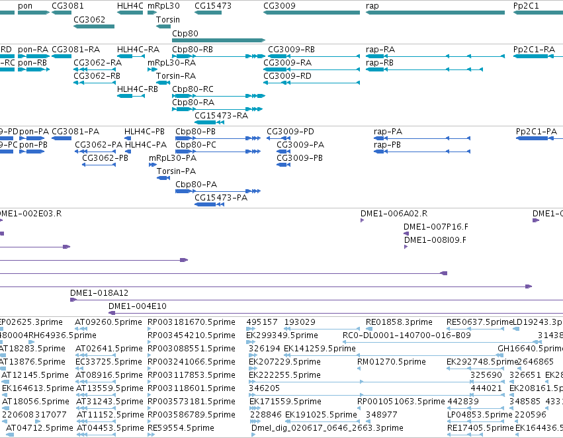Click the mRpL30-RA transcript label
The height and width of the screenshot is (438, 563).
tap(171, 62)
